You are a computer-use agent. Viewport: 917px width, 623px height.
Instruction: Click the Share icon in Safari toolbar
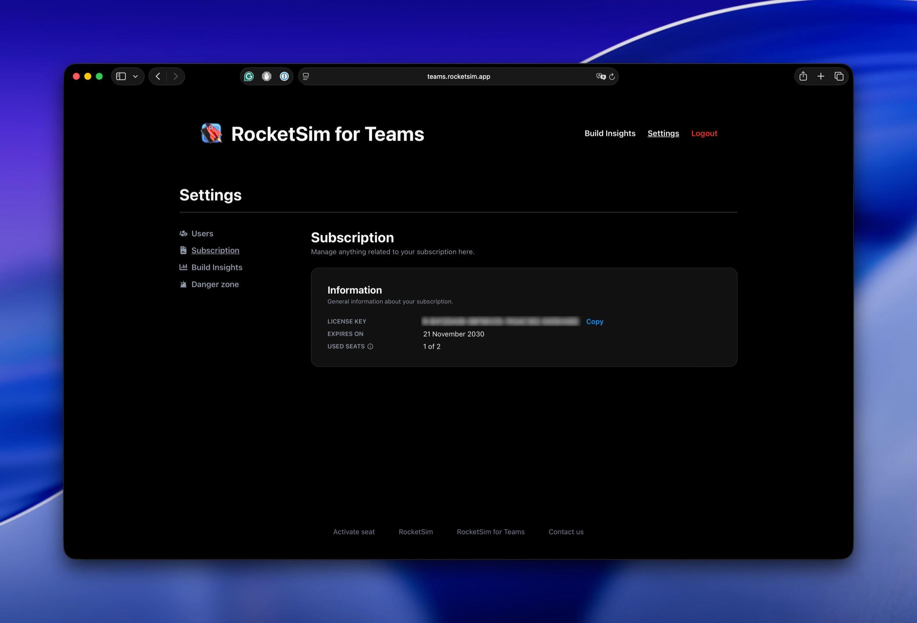(803, 76)
